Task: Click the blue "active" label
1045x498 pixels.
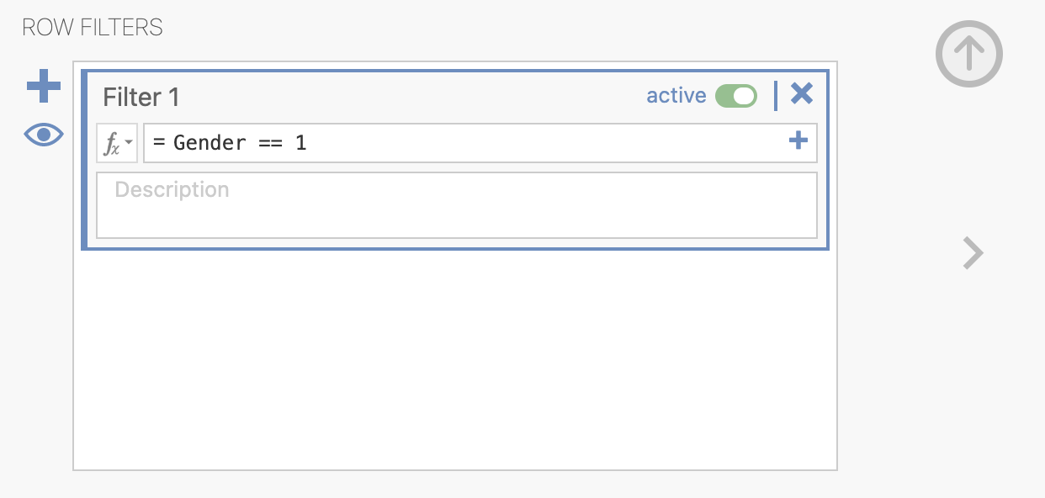Action: click(676, 96)
